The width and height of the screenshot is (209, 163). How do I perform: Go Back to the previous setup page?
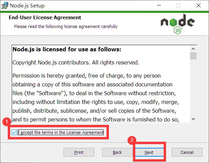tap(117, 152)
